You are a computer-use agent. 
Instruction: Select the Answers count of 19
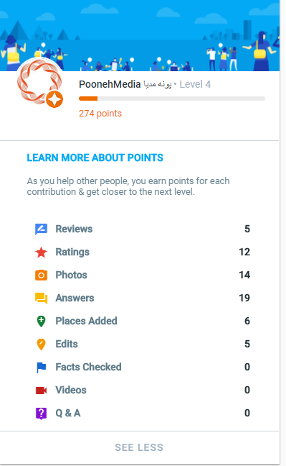click(x=244, y=298)
